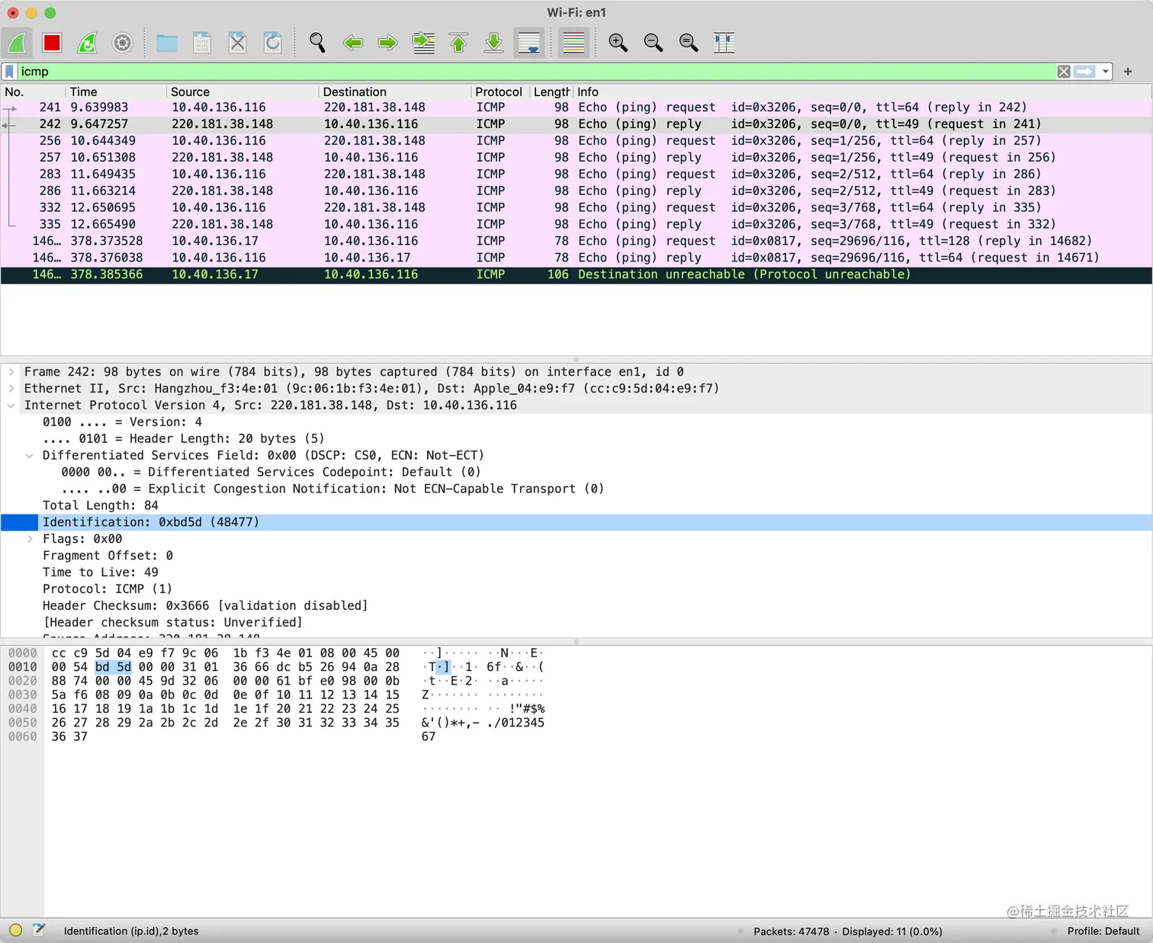The image size is (1153, 943).
Task: Toggle packet list colorization
Action: (573, 43)
